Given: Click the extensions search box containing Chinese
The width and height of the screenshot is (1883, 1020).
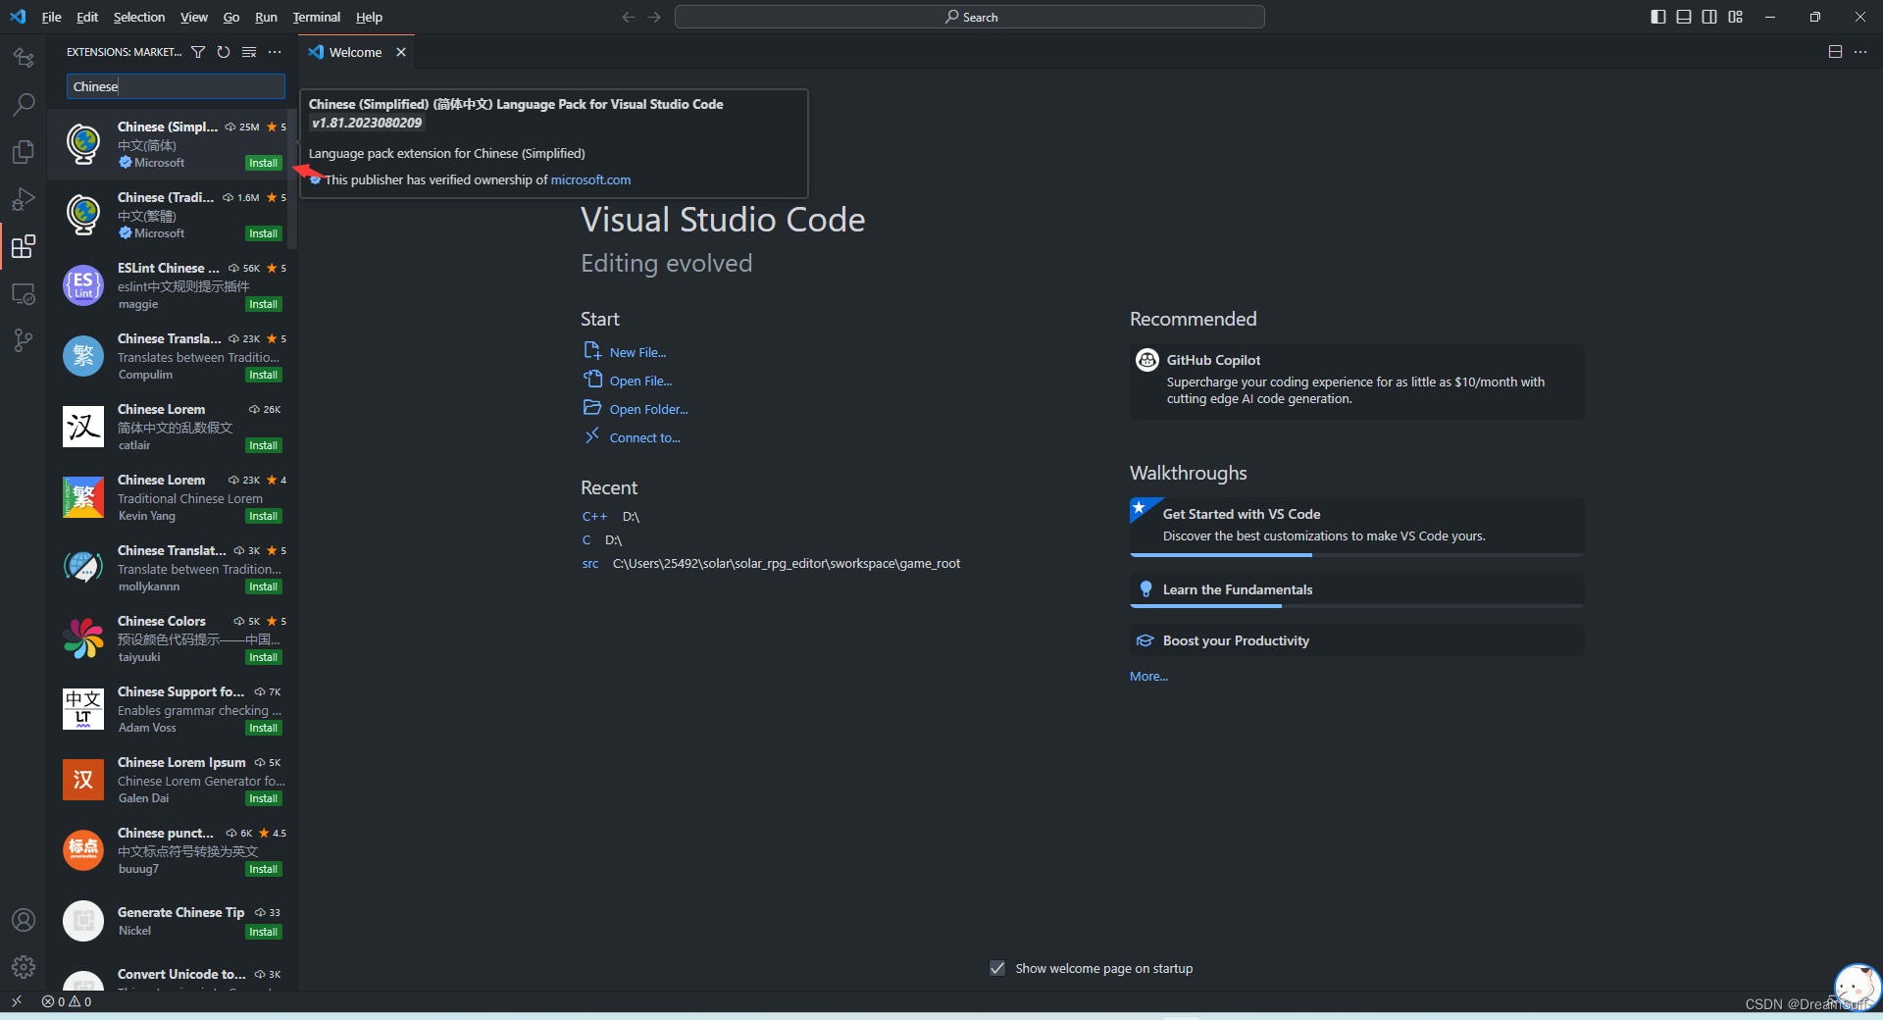Looking at the screenshot, I should [x=176, y=86].
